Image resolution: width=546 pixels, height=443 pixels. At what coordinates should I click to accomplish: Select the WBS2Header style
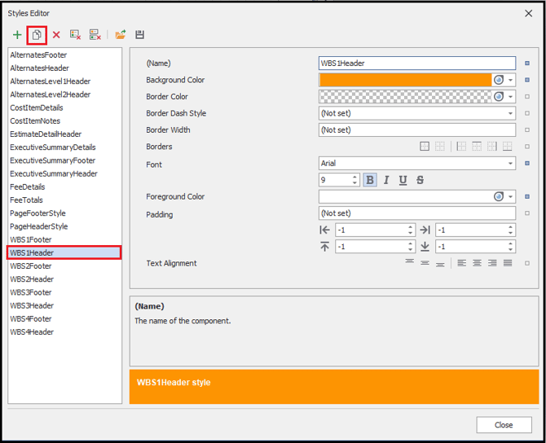[64, 279]
